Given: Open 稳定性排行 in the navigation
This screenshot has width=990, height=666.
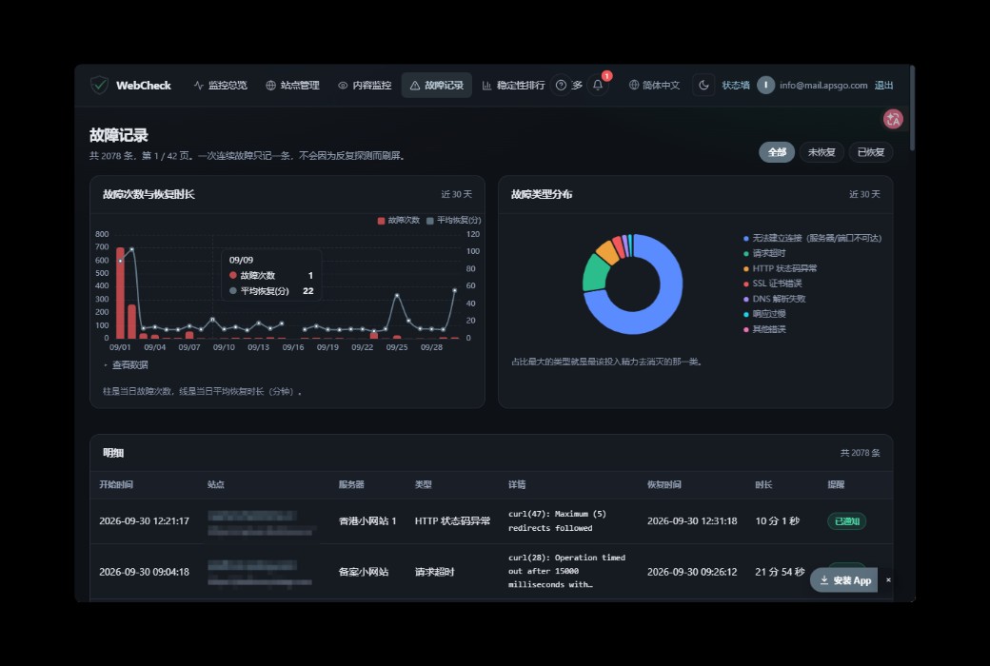Looking at the screenshot, I should coord(513,86).
